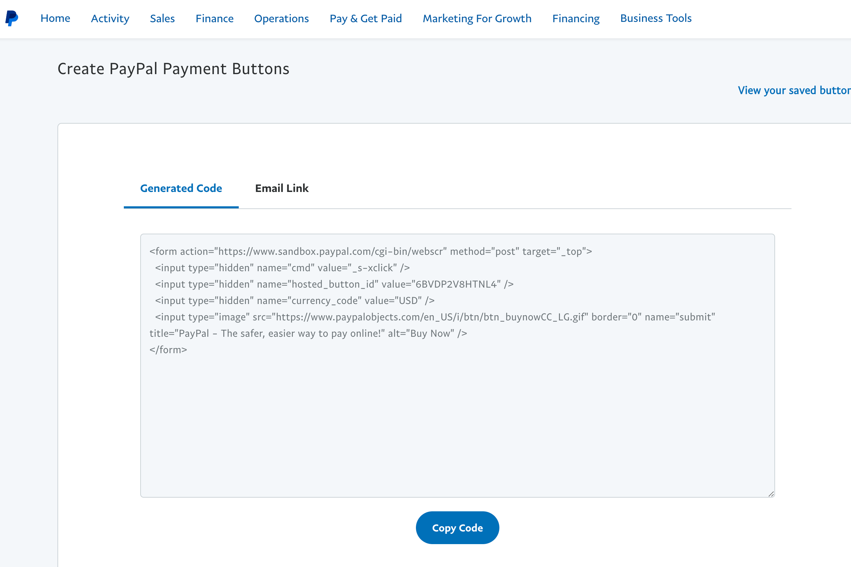The height and width of the screenshot is (567, 851).
Task: Click the Financing menu item
Action: 575,18
